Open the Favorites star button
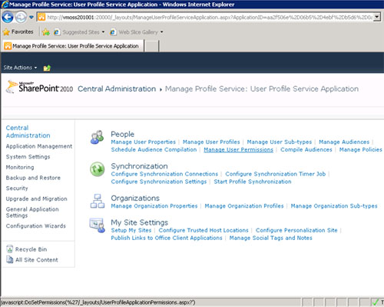 (x=18, y=32)
